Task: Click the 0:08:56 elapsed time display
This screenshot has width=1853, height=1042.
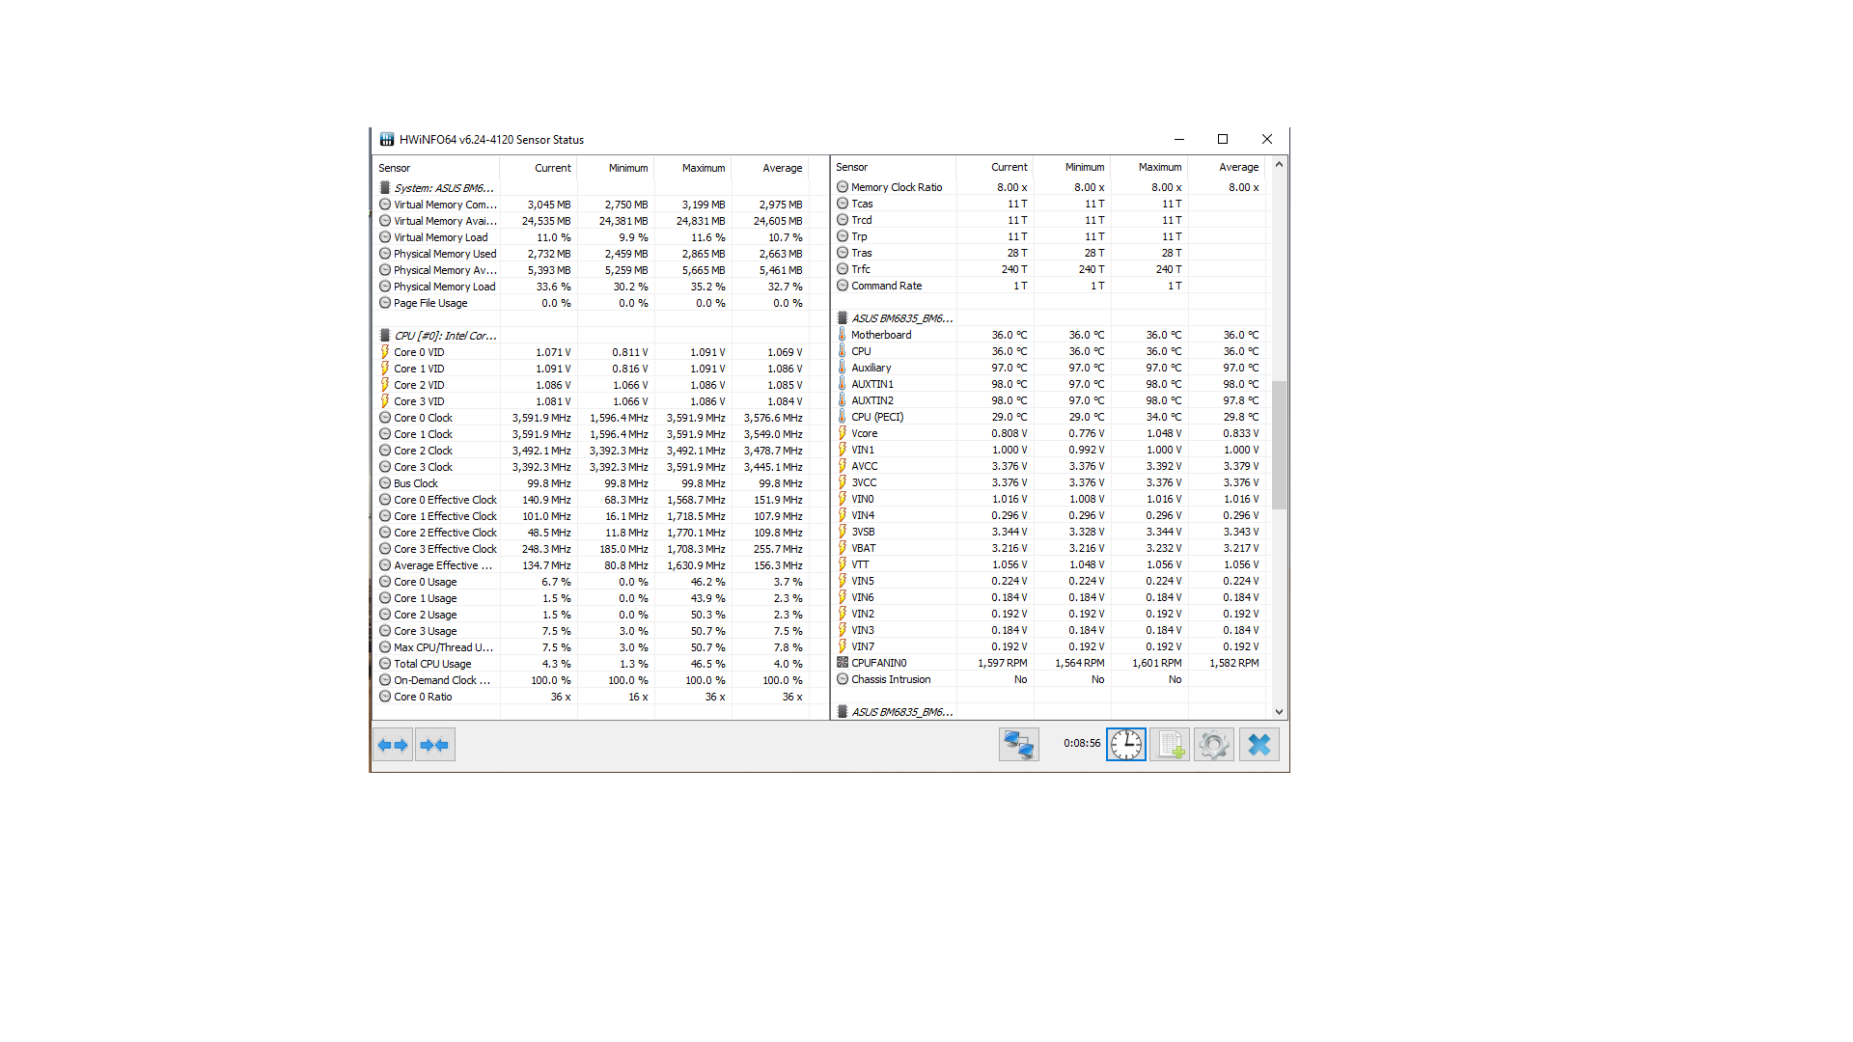Action: pyautogui.click(x=1082, y=744)
